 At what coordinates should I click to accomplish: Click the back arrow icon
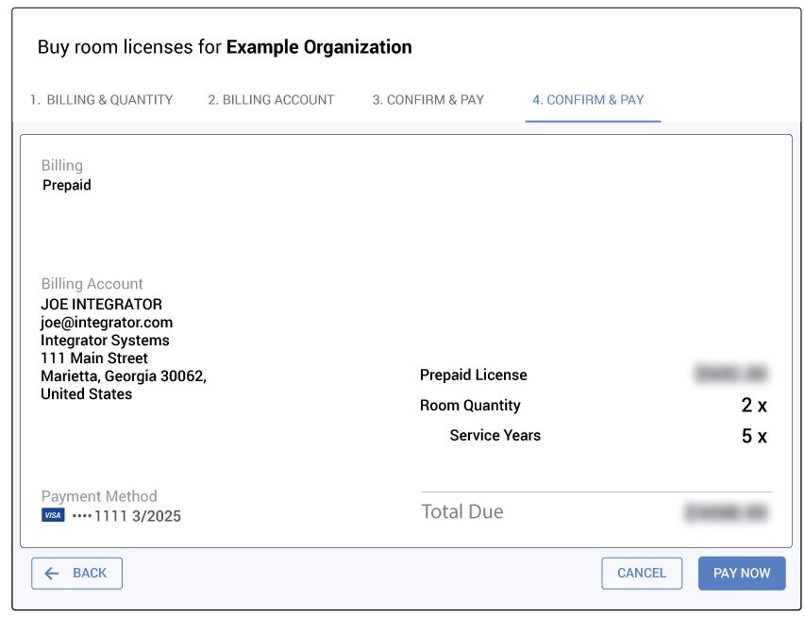[52, 573]
